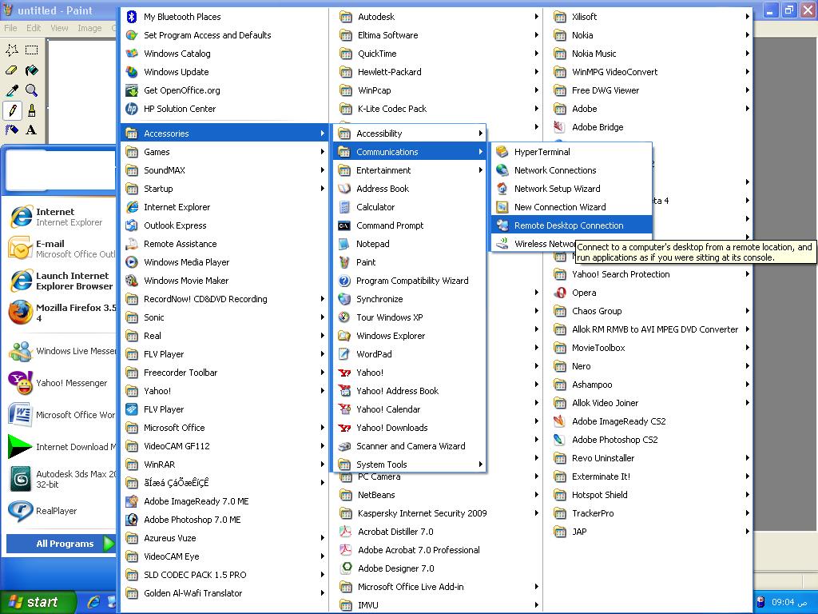818x614 pixels.
Task: Launch Command Prompt from Accessories
Action: (x=410, y=225)
